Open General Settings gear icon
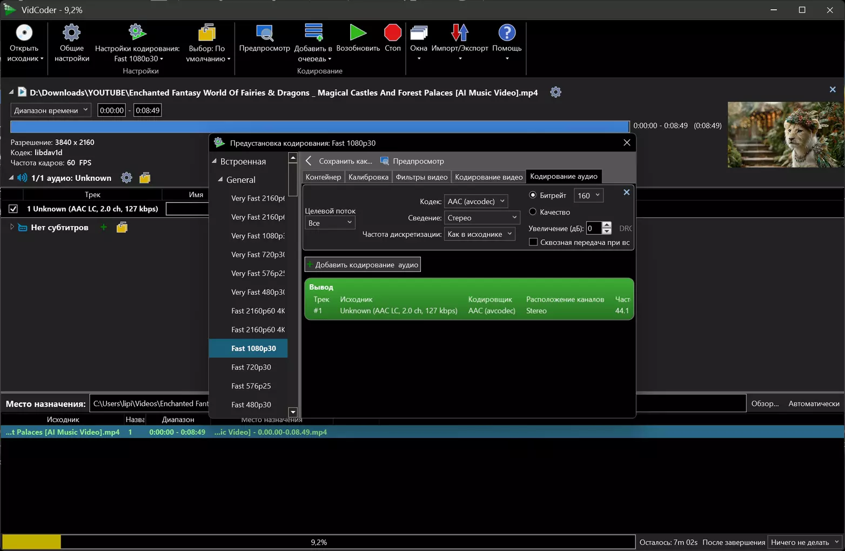 click(x=71, y=33)
